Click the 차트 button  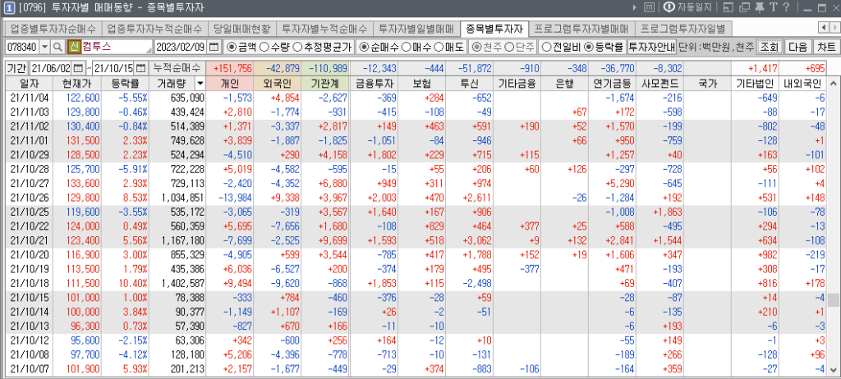825,47
